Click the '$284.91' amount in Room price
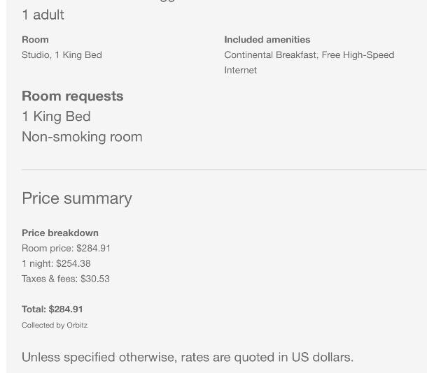427x373 pixels. [93, 248]
